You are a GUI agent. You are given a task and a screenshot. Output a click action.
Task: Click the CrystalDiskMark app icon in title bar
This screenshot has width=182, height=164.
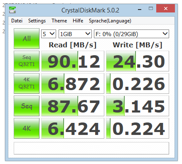pos(12,10)
